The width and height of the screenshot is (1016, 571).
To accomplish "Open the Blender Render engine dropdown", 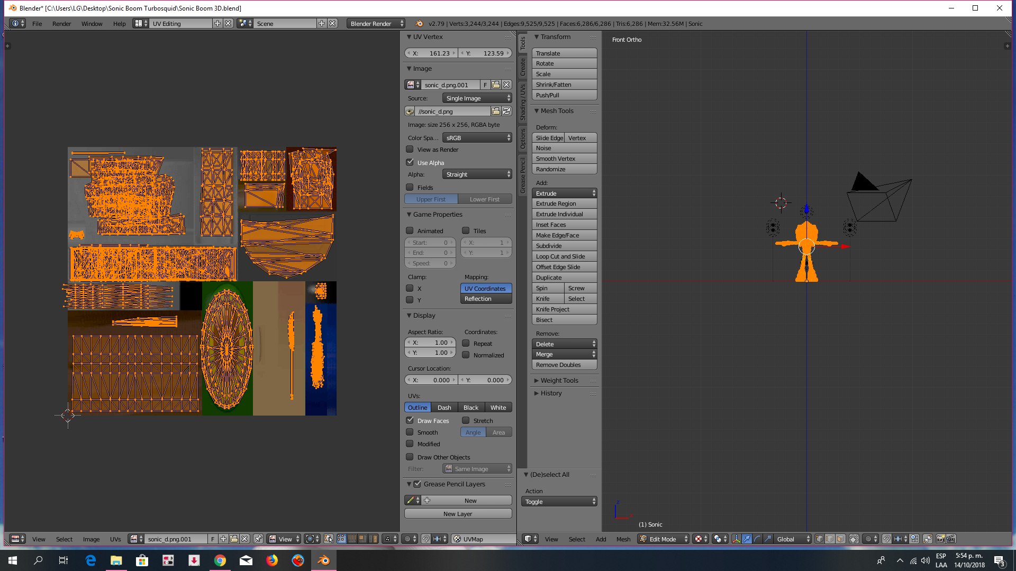I will coord(376,23).
